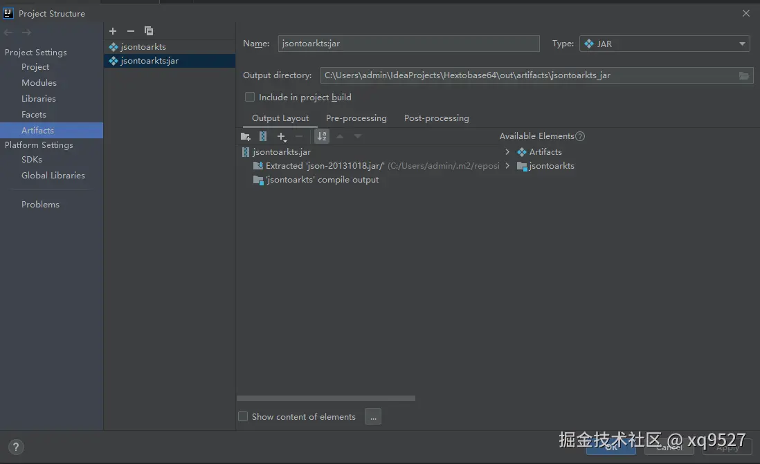Close the Project Structure dialog
The width and height of the screenshot is (760, 464).
coord(746,14)
